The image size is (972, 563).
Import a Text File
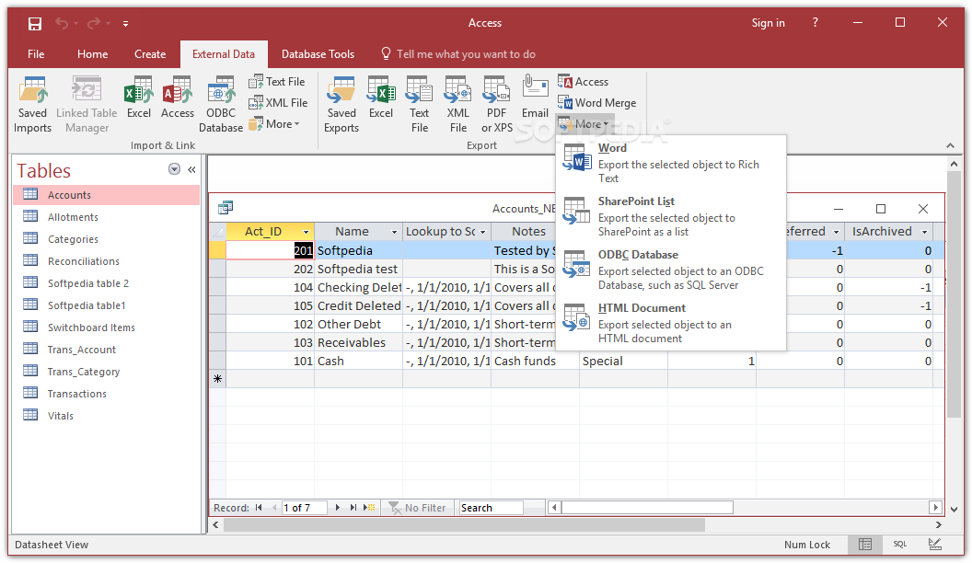pyautogui.click(x=276, y=82)
